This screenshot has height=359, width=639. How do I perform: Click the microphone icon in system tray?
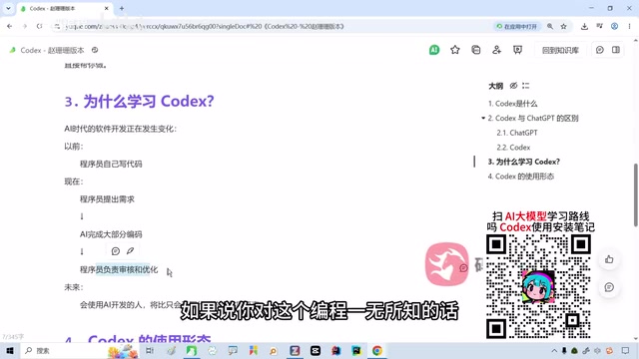click(x=564, y=351)
